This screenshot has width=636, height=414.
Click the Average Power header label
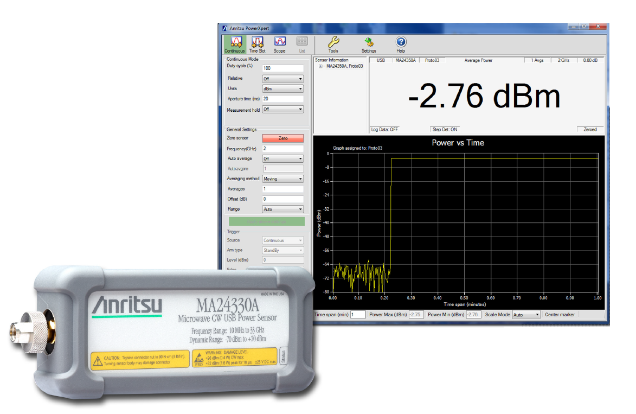click(478, 60)
